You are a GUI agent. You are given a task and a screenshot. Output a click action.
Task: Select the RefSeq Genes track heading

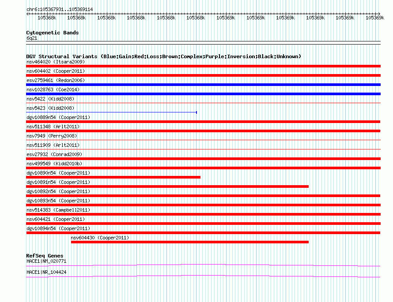click(45, 256)
